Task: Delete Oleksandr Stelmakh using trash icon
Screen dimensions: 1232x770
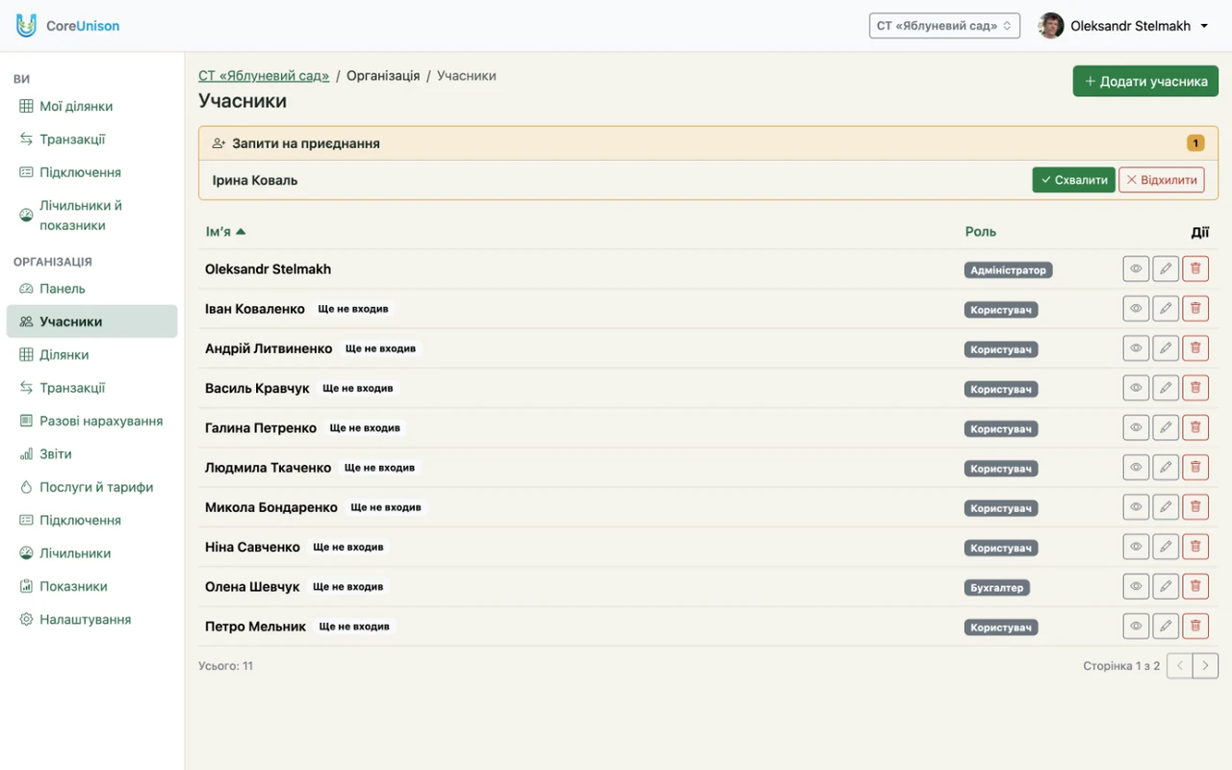Action: click(x=1195, y=269)
